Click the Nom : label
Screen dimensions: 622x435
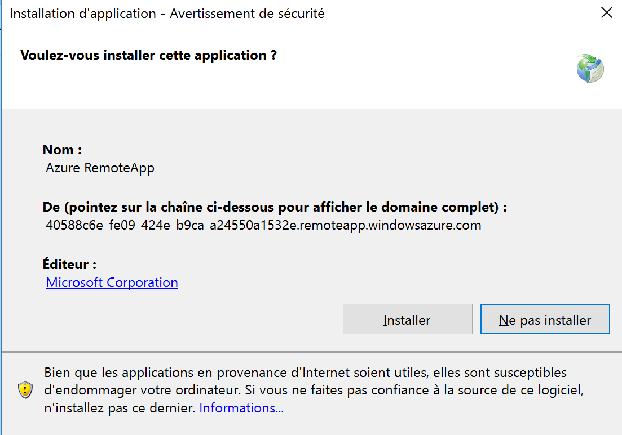click(x=63, y=150)
